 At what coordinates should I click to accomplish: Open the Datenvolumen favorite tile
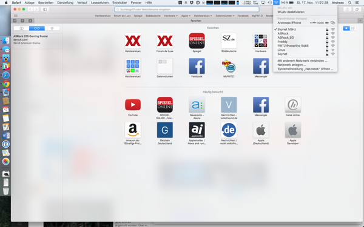[x=165, y=66]
